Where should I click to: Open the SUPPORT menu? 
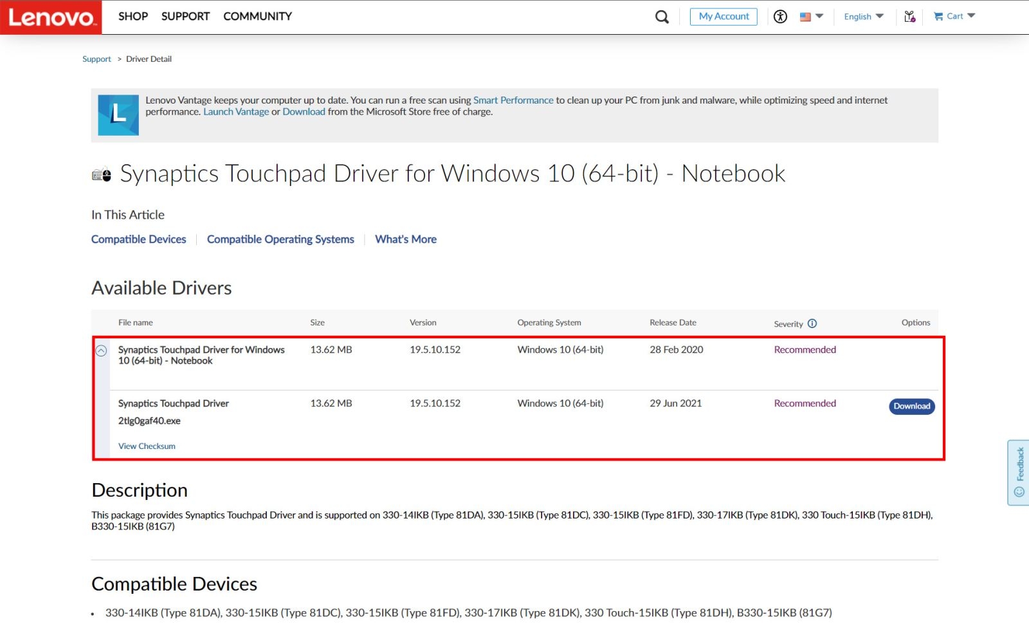click(185, 16)
